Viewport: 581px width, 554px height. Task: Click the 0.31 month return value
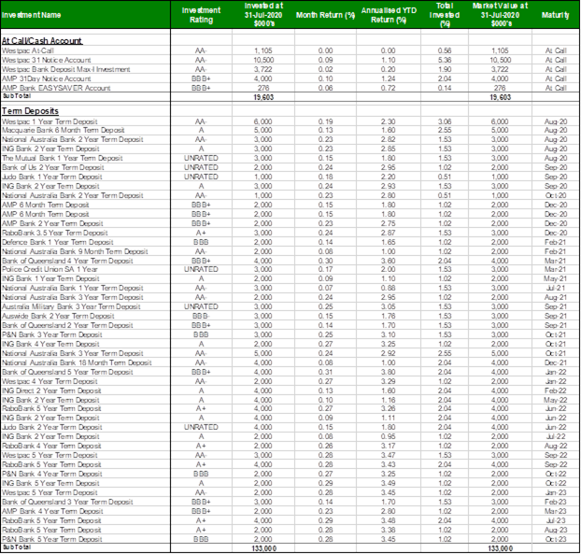(x=325, y=372)
